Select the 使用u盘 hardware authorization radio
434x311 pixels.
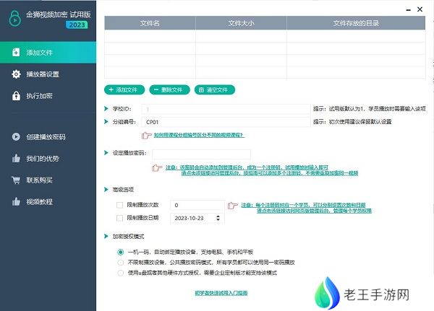[x=120, y=272]
